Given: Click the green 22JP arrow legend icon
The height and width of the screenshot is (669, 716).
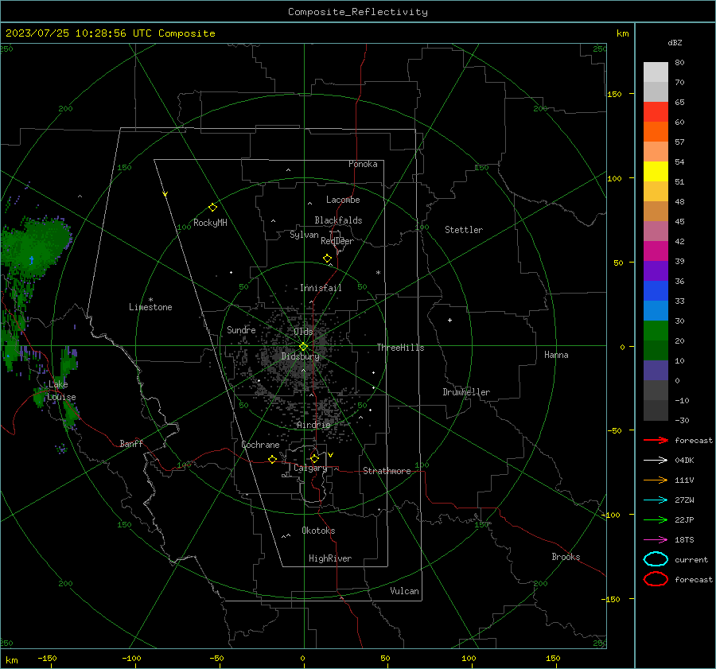Looking at the screenshot, I should tap(656, 519).
